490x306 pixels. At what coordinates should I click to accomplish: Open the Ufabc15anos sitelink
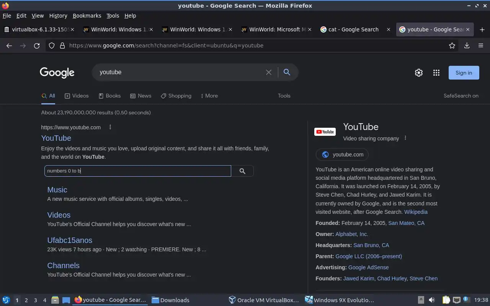coord(70,240)
